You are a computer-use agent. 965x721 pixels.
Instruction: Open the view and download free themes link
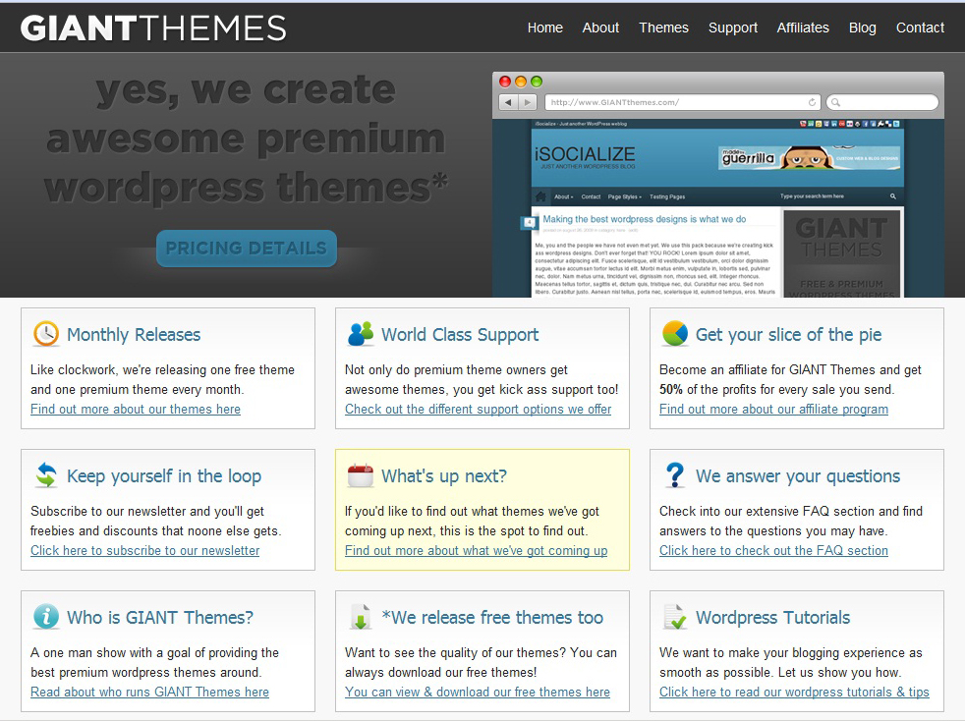click(x=478, y=693)
